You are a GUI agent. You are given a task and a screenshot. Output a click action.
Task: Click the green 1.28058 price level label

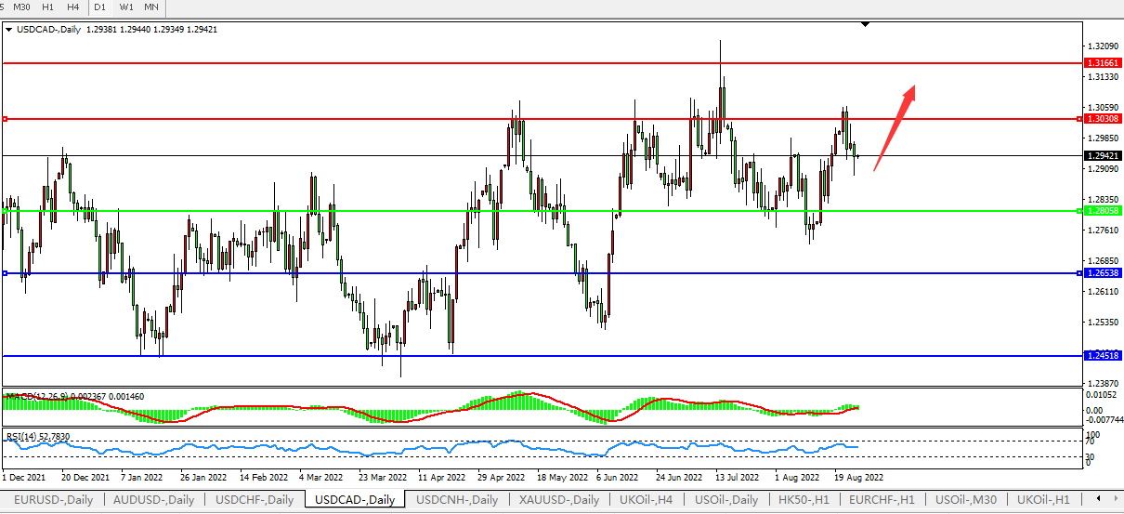1101,211
